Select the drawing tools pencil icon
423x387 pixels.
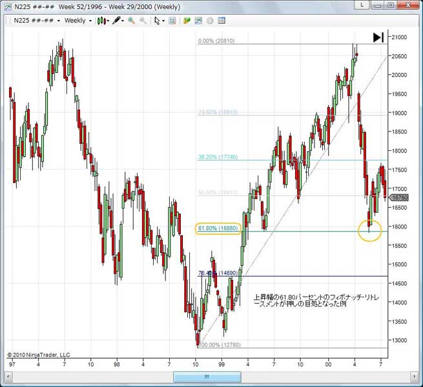pyautogui.click(x=116, y=21)
